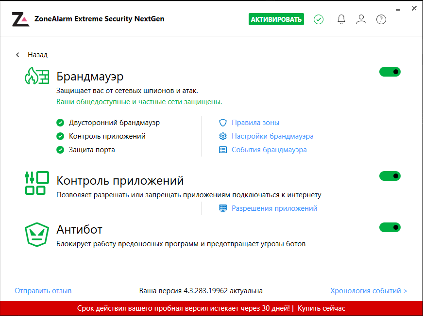
Task: Minimize the ZoneAlarm window
Action: (398, 10)
